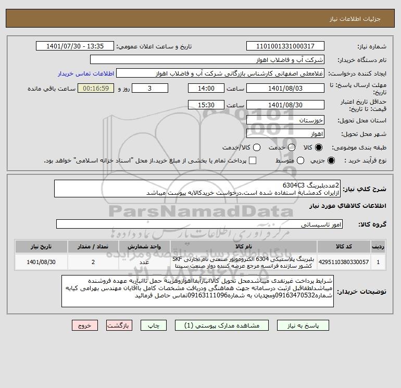
Task: Click the واحد شمارش column header
Action: click(x=144, y=247)
